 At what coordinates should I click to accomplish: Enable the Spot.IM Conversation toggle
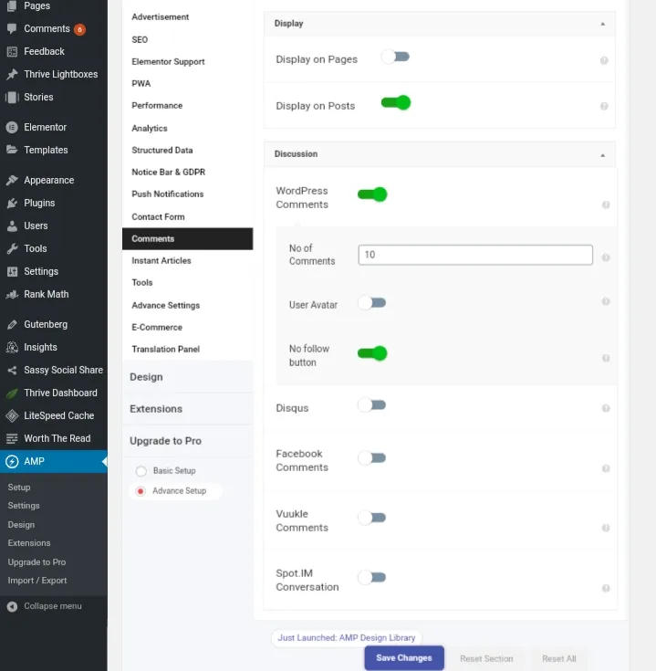click(372, 577)
